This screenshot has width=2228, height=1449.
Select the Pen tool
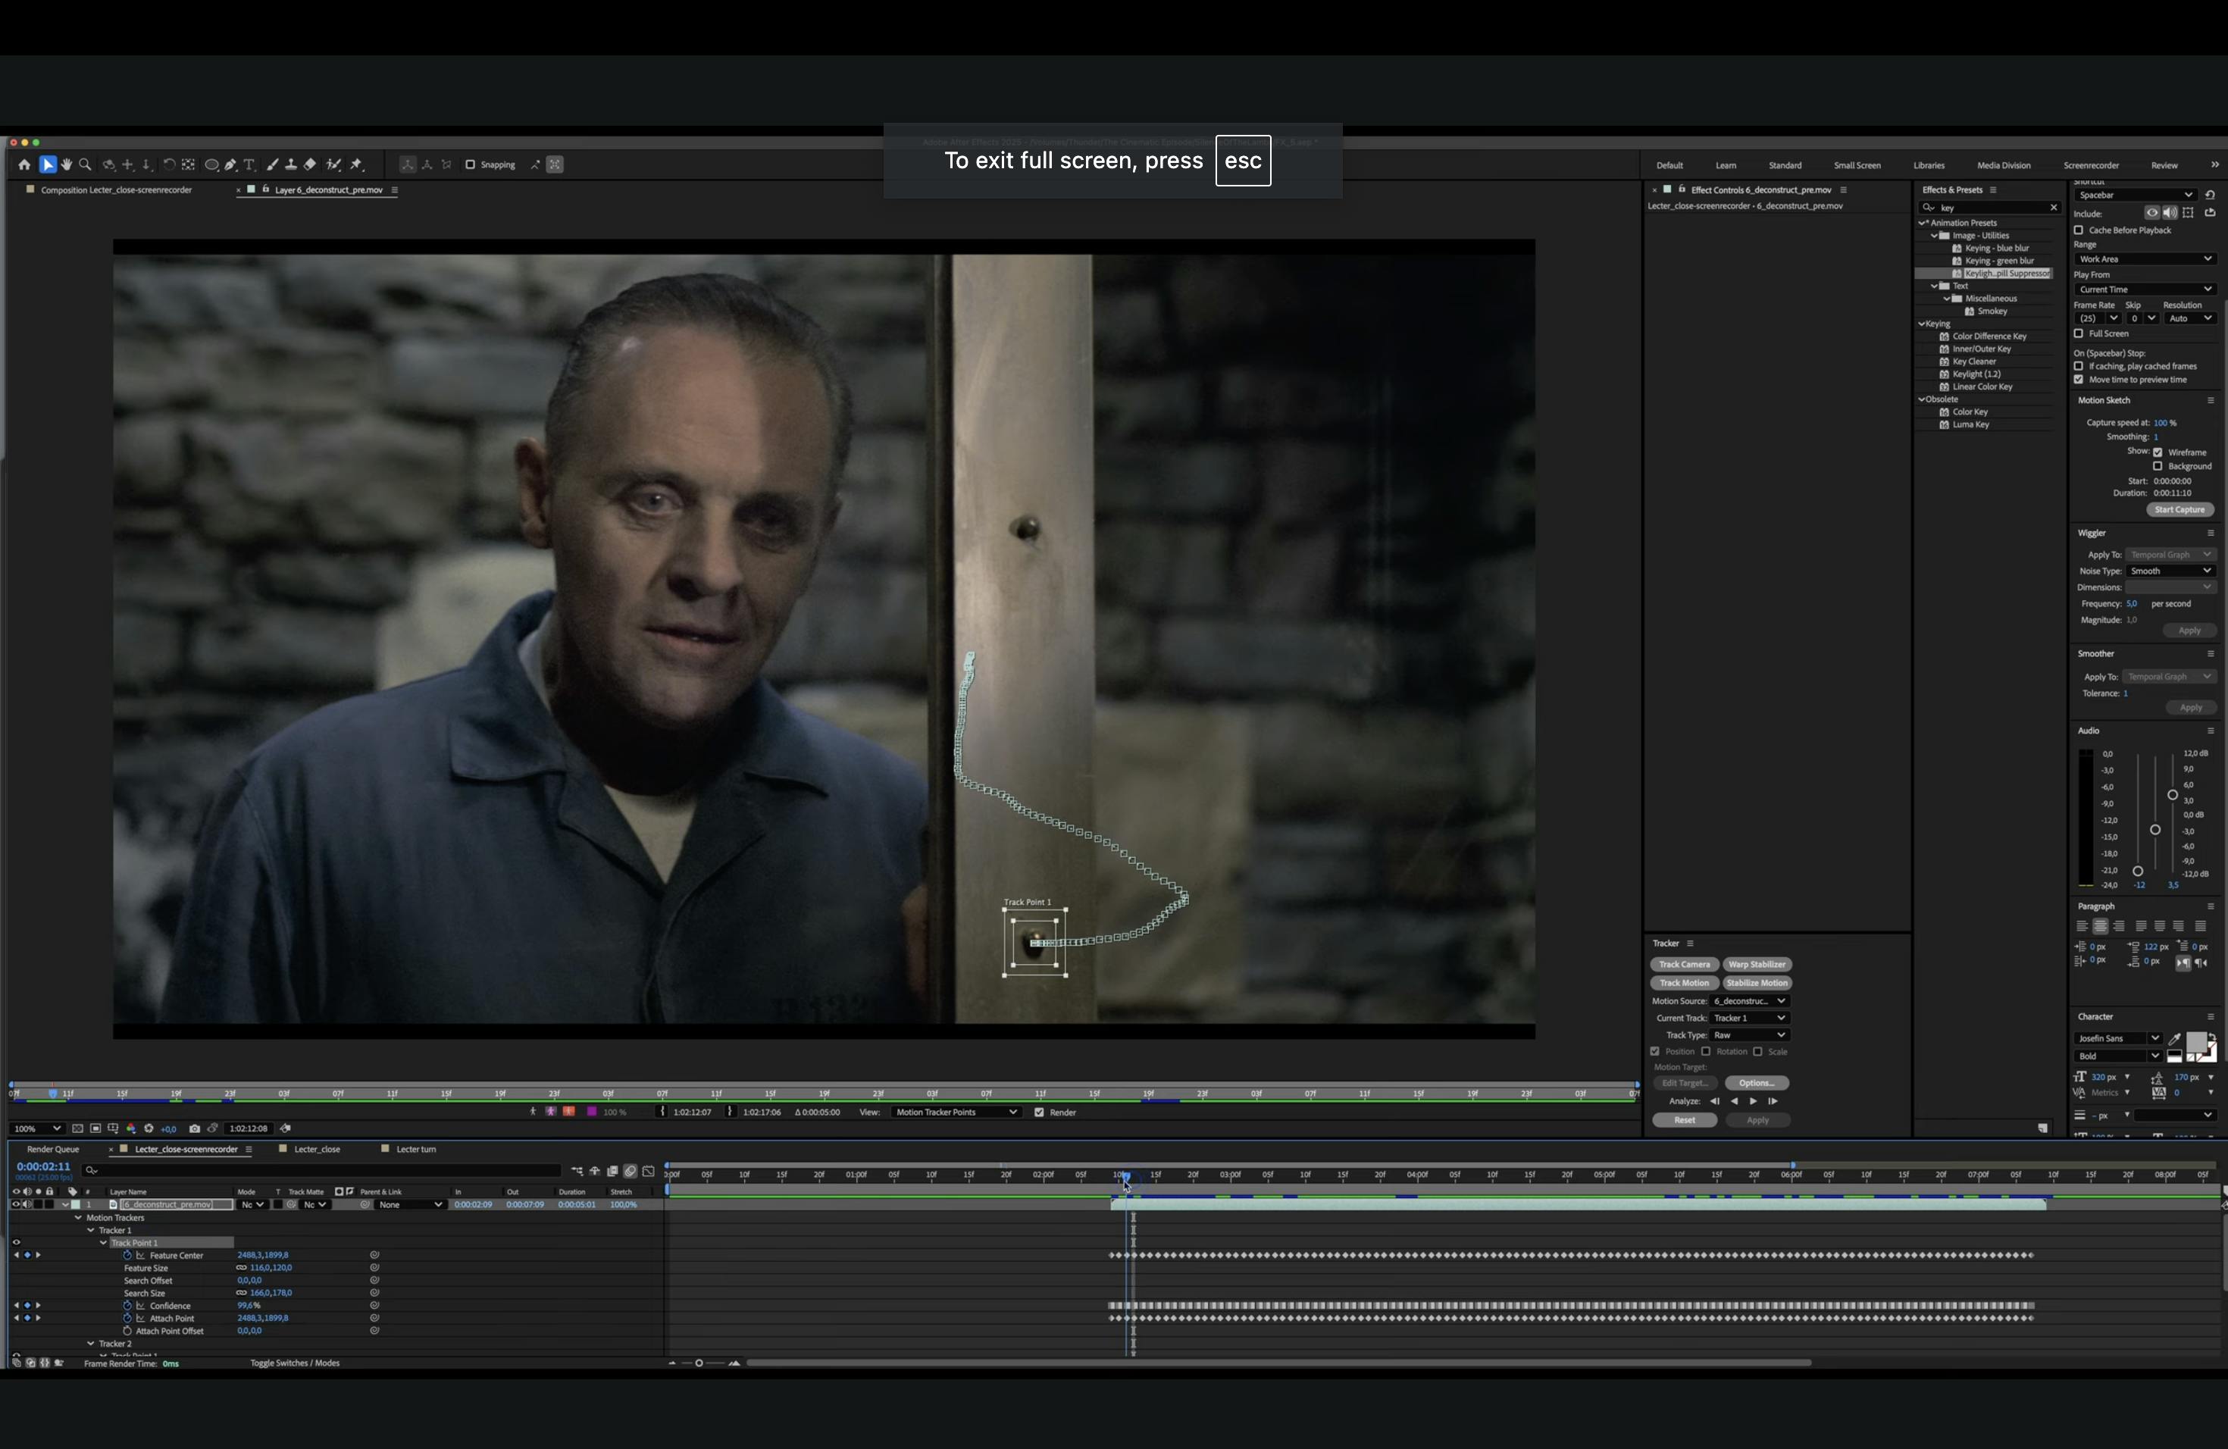coord(230,164)
